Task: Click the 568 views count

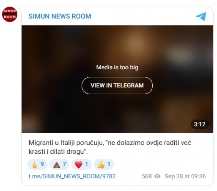Action: point(147,176)
